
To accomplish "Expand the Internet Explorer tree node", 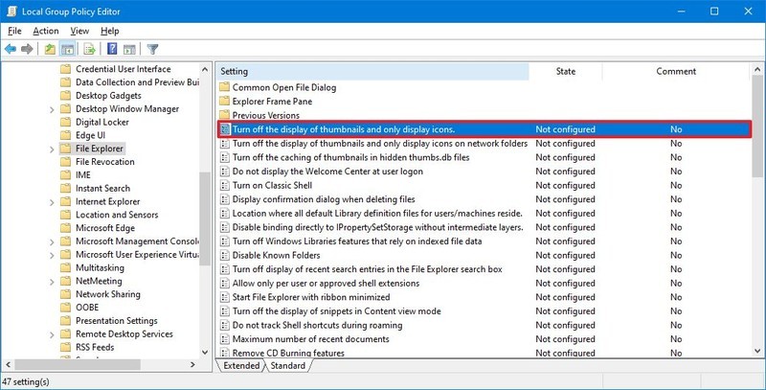I will (x=52, y=202).
